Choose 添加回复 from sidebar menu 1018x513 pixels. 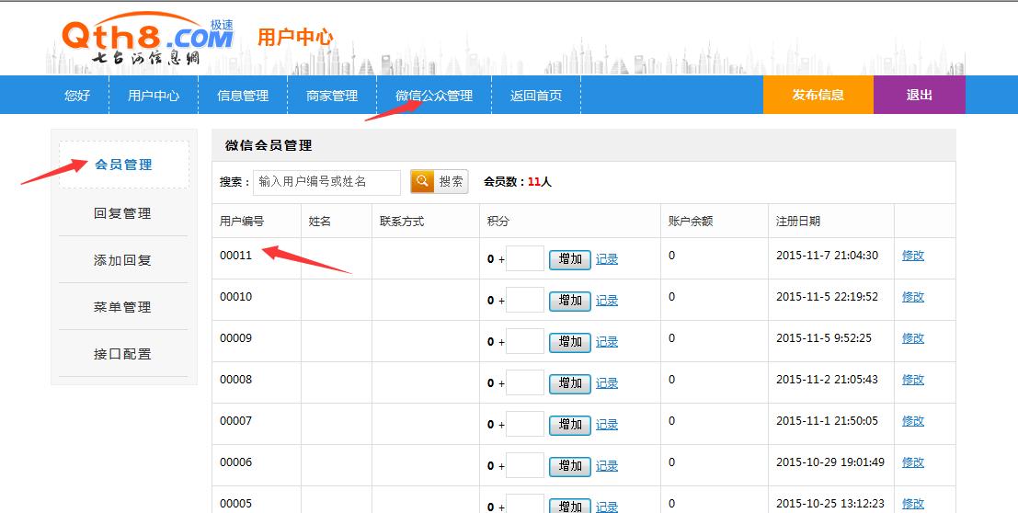tap(122, 260)
